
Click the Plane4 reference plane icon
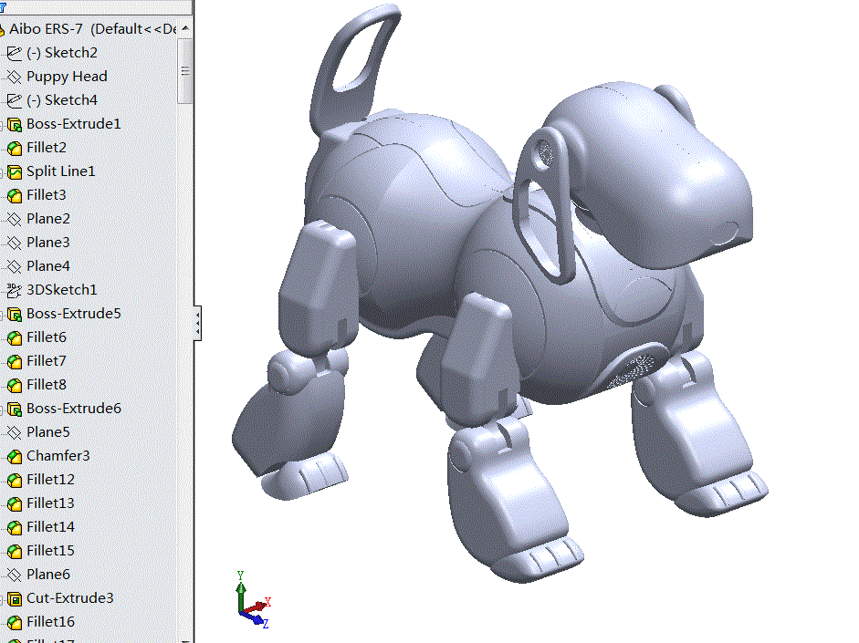point(15,266)
